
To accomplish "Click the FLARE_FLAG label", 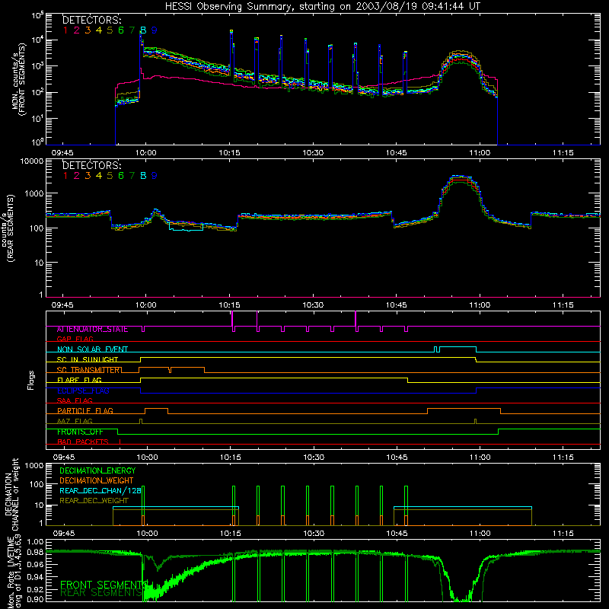I will pyautogui.click(x=79, y=380).
